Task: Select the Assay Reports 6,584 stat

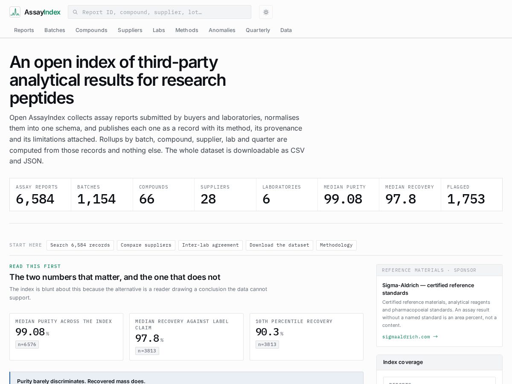Action: [x=41, y=195]
